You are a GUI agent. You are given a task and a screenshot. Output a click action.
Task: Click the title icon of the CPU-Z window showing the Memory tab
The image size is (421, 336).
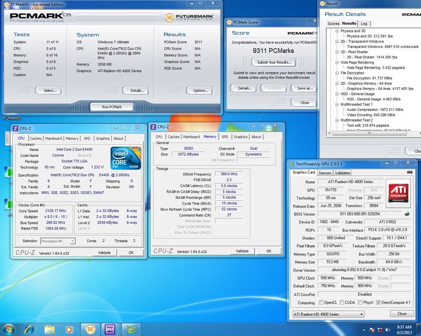point(153,127)
